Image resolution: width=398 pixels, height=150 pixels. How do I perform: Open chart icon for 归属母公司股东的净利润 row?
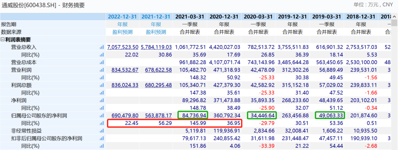pos(102,115)
